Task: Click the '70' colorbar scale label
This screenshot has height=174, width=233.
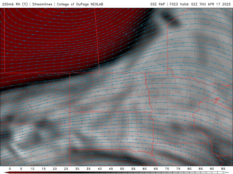Action: 167,169
